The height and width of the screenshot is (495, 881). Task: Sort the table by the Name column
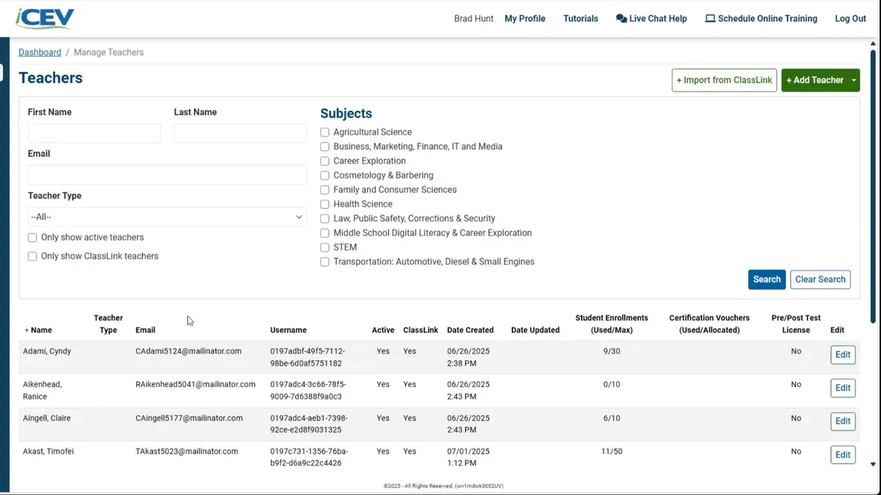(38, 330)
